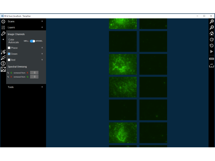The width and height of the screenshot is (215, 161).
Task: Select the top-left partially visible well image
Action: pos(123,24)
